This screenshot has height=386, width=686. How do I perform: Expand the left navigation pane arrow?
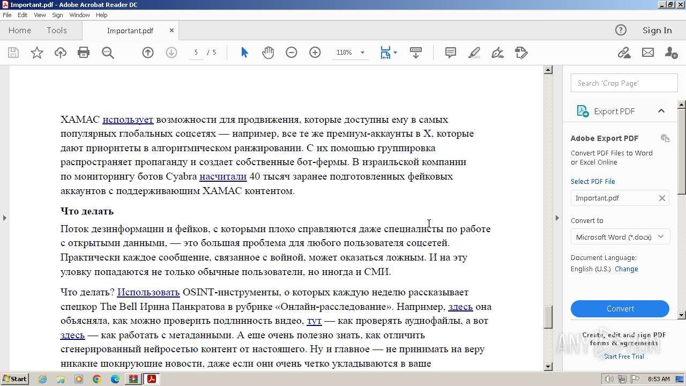click(5, 218)
